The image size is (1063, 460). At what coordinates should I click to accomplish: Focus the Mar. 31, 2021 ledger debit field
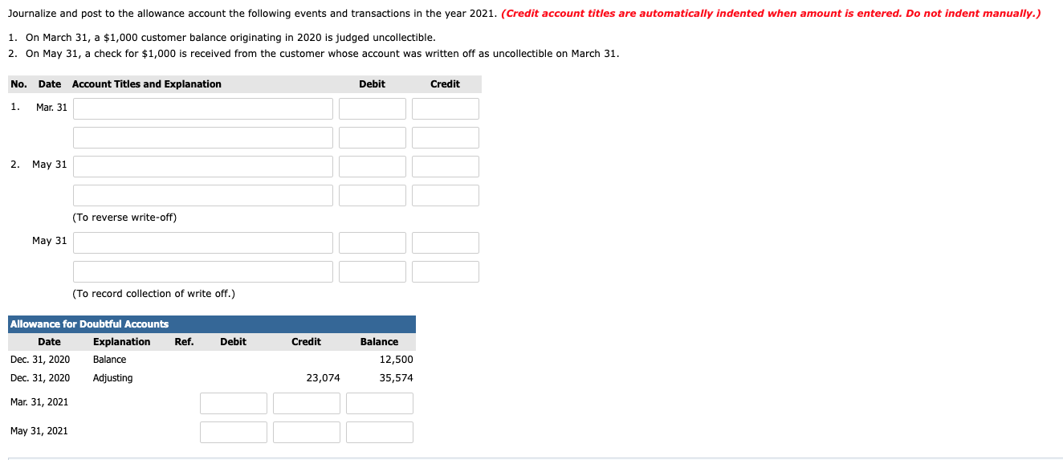pos(234,403)
